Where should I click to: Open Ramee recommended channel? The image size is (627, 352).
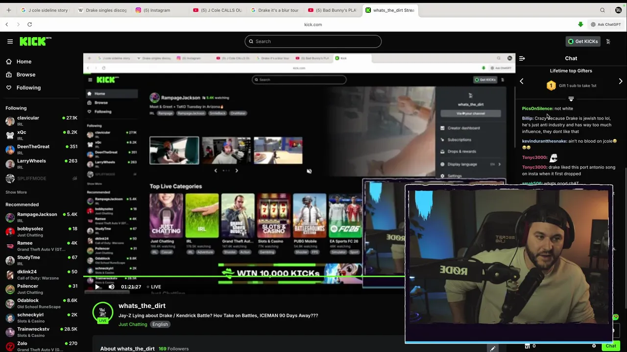[41, 246]
